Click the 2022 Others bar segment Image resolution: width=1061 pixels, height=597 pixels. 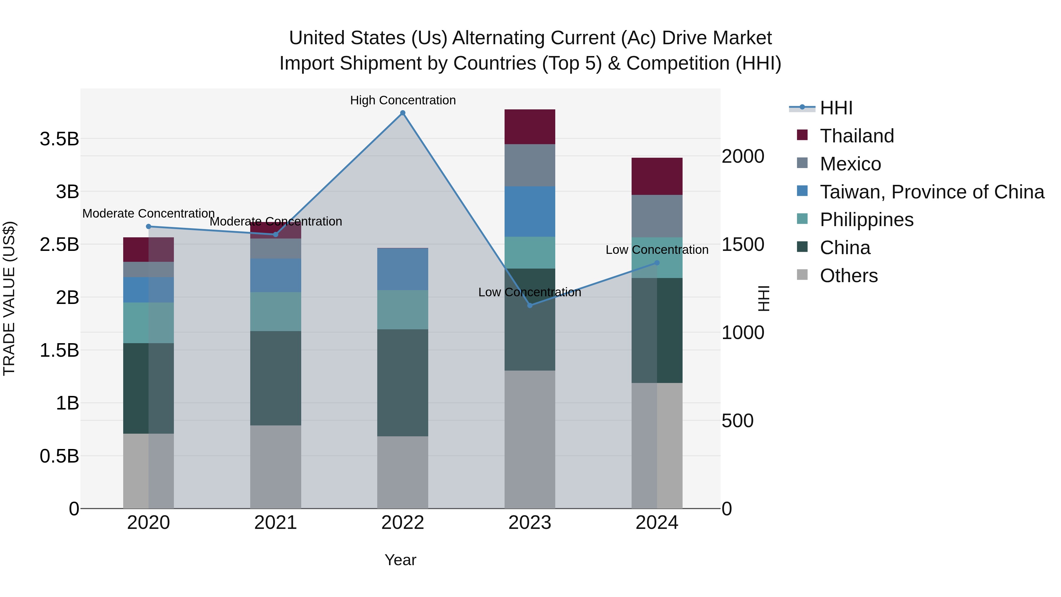pos(403,473)
